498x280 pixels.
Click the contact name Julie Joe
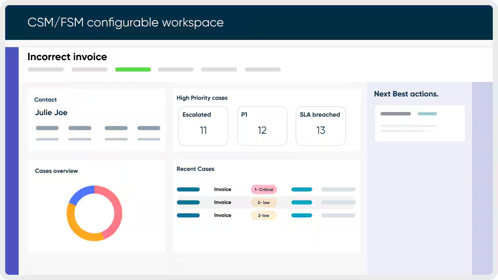(51, 113)
